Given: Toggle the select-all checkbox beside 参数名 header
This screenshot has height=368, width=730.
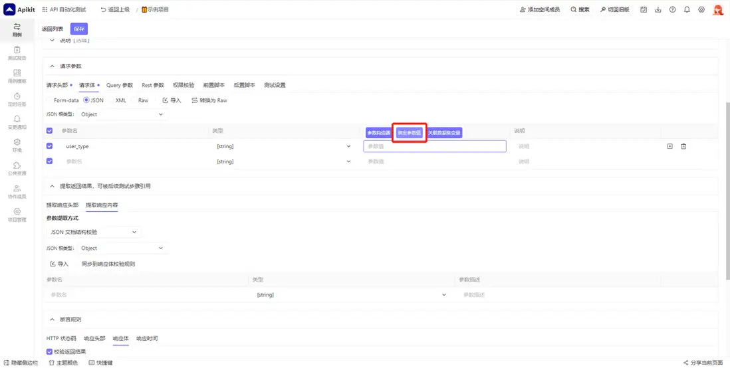Looking at the screenshot, I should pyautogui.click(x=50, y=132).
